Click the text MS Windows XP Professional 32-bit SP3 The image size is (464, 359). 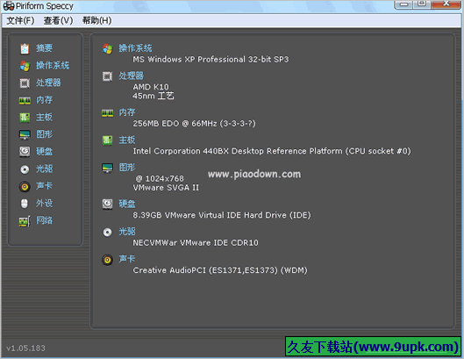[211, 60]
